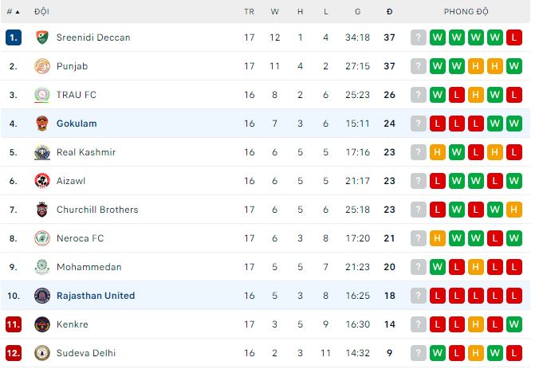
Task: Click the Gokulam team crest
Action: (x=42, y=124)
